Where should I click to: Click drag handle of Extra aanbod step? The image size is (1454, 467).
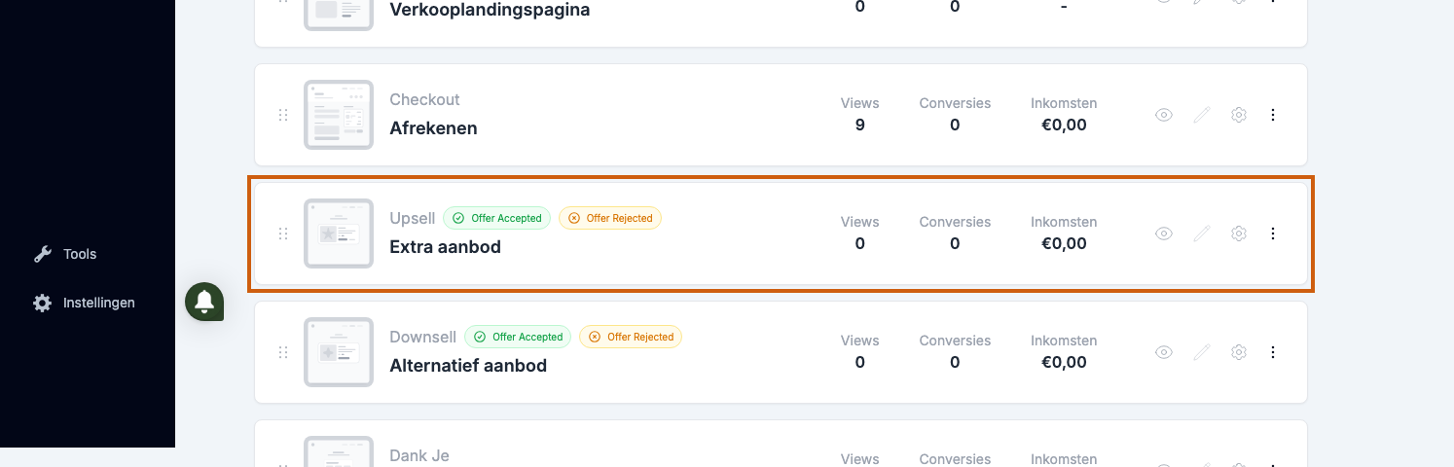click(283, 233)
